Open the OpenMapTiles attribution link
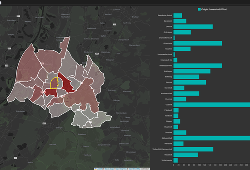 point(121,169)
